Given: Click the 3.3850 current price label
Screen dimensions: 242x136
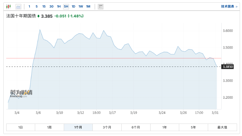Looking at the screenshot, I should point(228,67).
